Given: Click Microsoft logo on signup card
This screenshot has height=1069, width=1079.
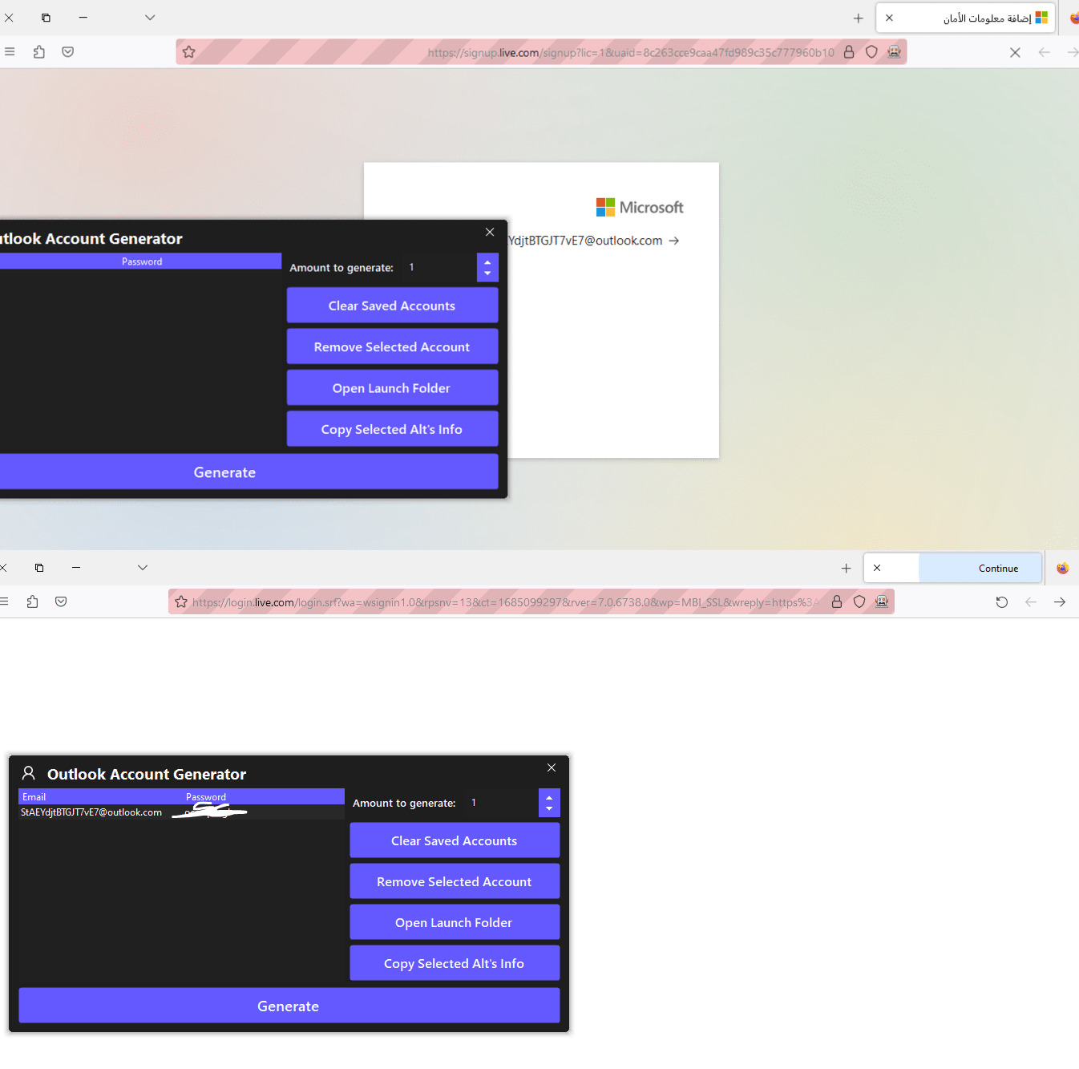Looking at the screenshot, I should click(x=639, y=208).
